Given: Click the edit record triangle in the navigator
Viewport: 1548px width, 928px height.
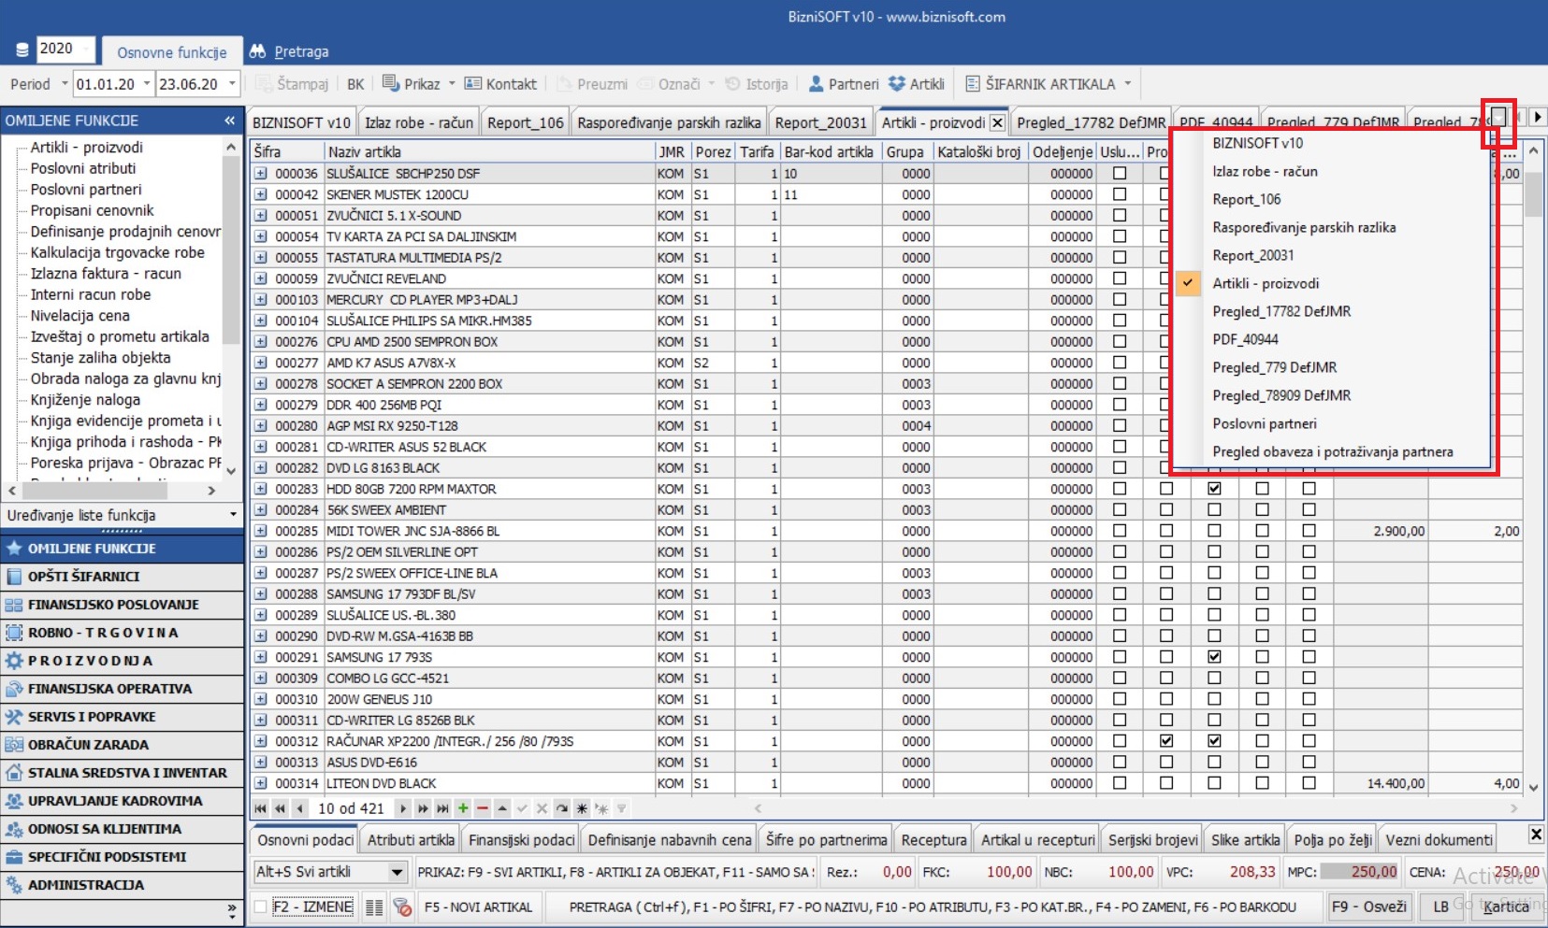Looking at the screenshot, I should pyautogui.click(x=502, y=808).
